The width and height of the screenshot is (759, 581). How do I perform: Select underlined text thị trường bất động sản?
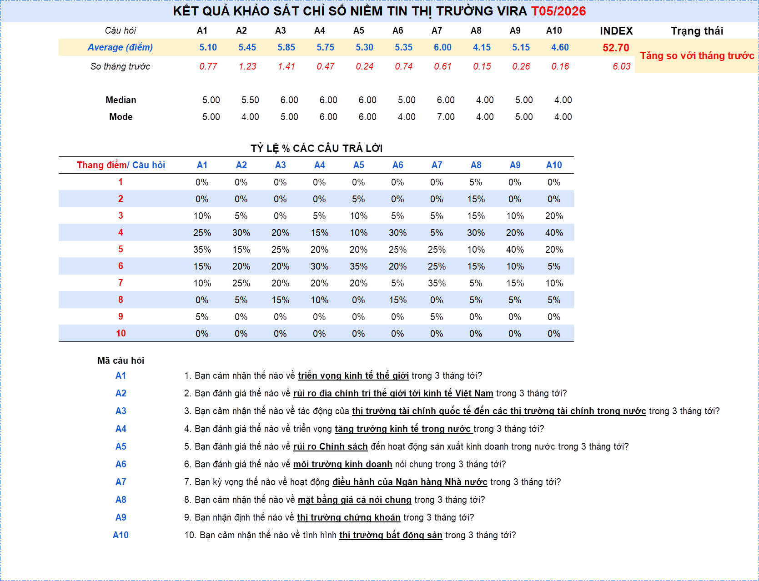[x=391, y=536]
